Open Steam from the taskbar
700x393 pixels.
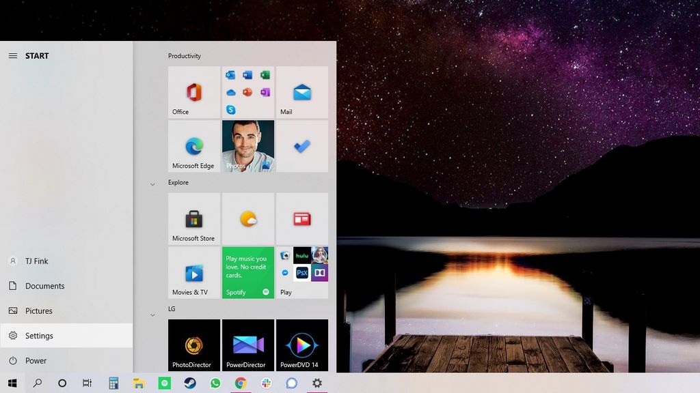click(x=190, y=383)
